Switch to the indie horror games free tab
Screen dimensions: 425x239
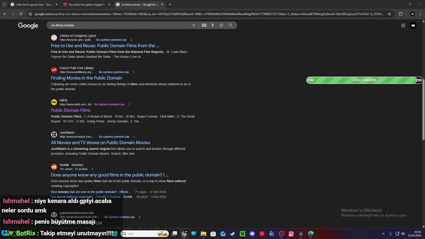point(34,5)
